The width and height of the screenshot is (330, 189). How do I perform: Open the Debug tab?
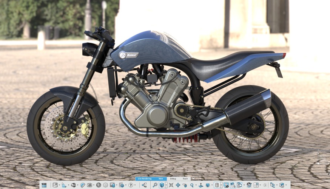click(173, 178)
